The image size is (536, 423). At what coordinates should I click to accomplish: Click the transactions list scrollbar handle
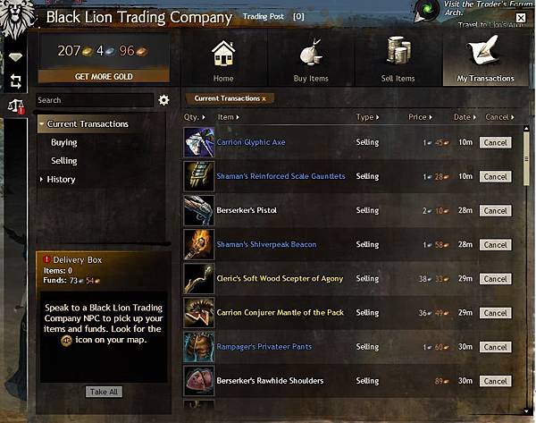526,158
